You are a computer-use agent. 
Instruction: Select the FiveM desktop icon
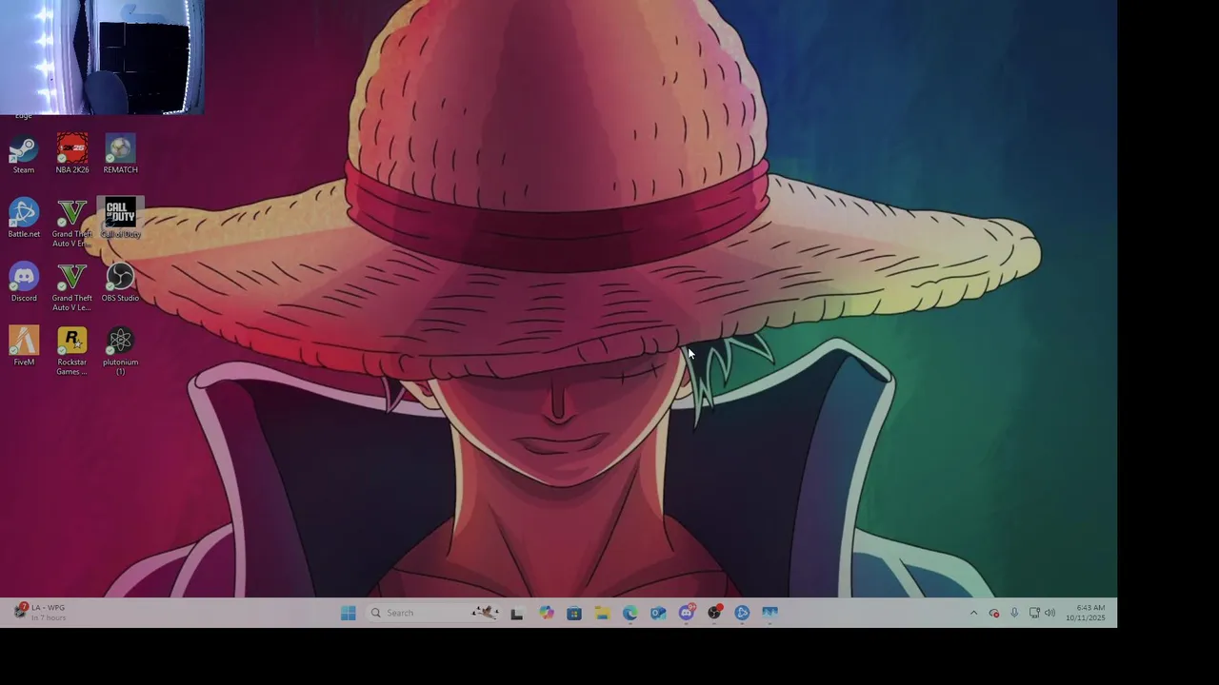(x=24, y=347)
